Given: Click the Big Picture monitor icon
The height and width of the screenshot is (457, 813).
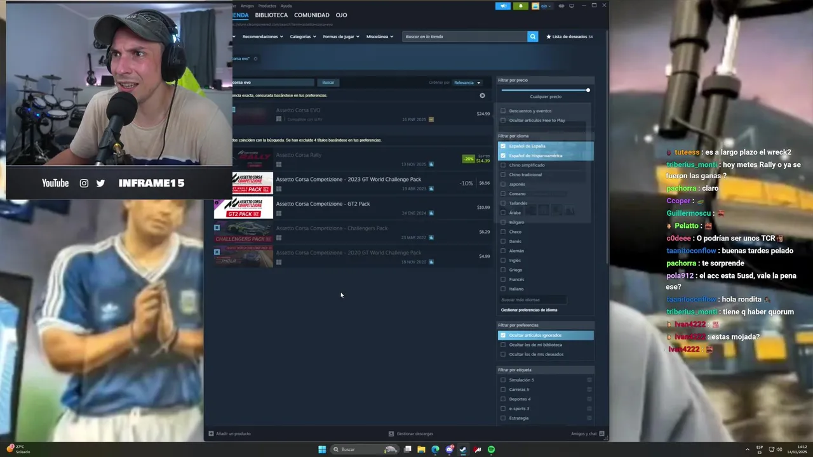Looking at the screenshot, I should pyautogui.click(x=571, y=6).
